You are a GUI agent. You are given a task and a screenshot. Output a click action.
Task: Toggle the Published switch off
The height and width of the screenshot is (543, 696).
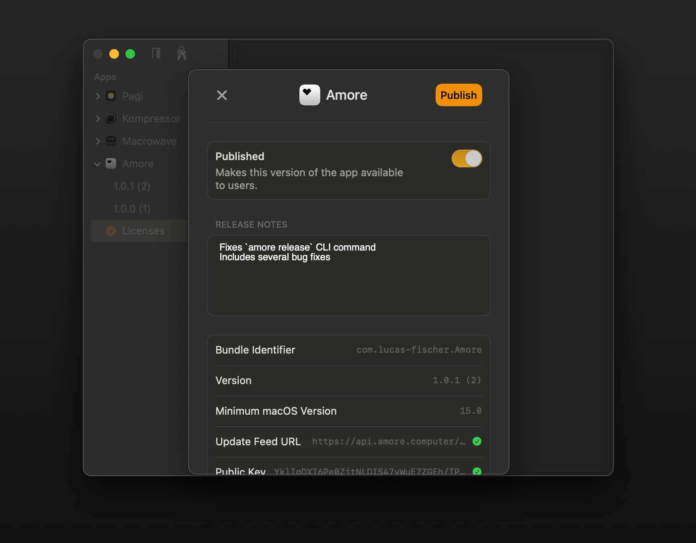pos(467,158)
